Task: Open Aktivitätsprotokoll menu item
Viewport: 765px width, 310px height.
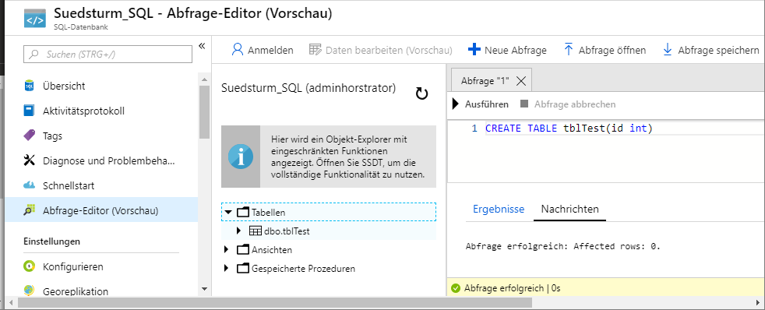Action: coord(83,111)
